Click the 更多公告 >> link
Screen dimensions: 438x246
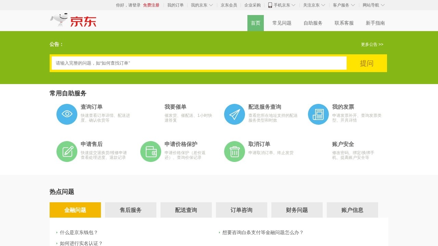[x=372, y=44]
